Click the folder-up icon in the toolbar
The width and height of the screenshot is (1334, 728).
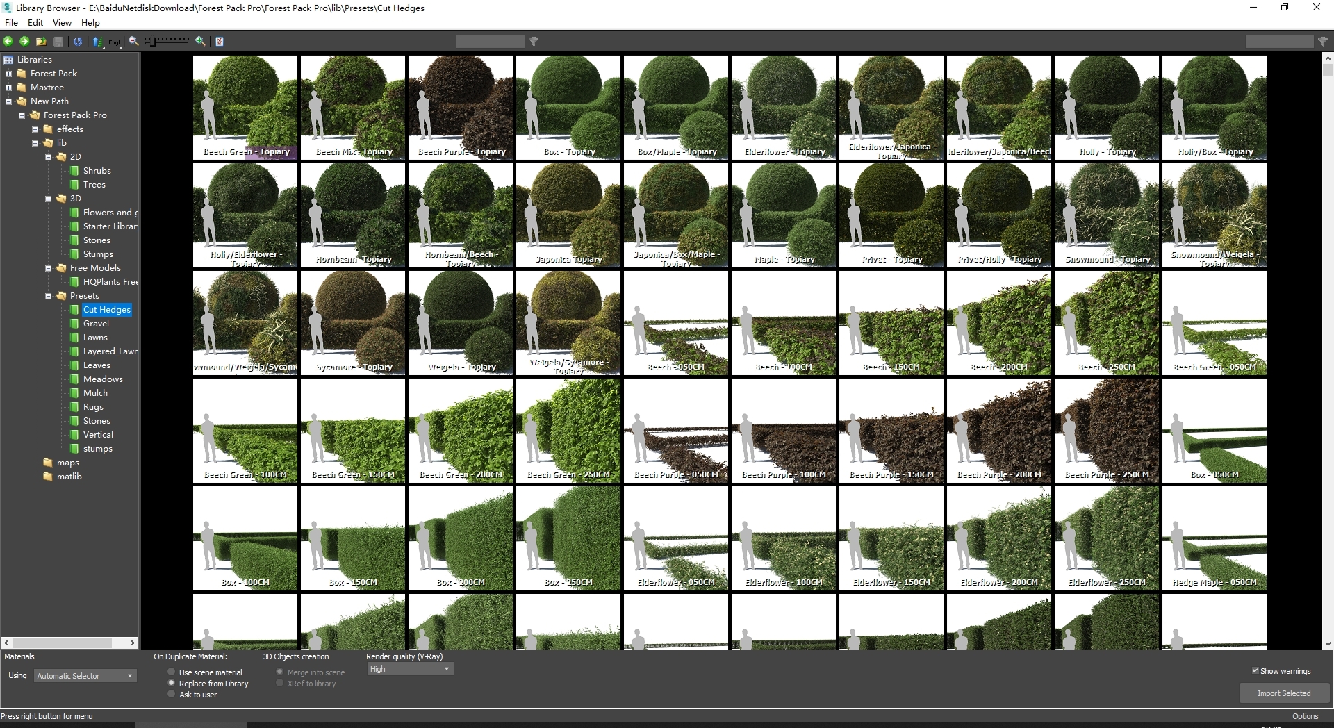coord(41,42)
